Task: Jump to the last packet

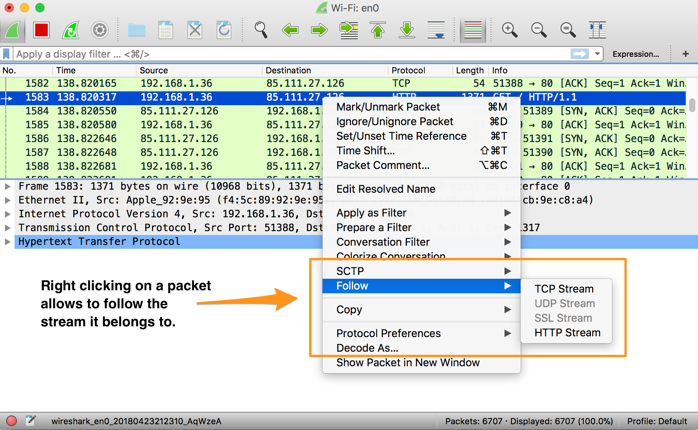Action: pyautogui.click(x=407, y=30)
